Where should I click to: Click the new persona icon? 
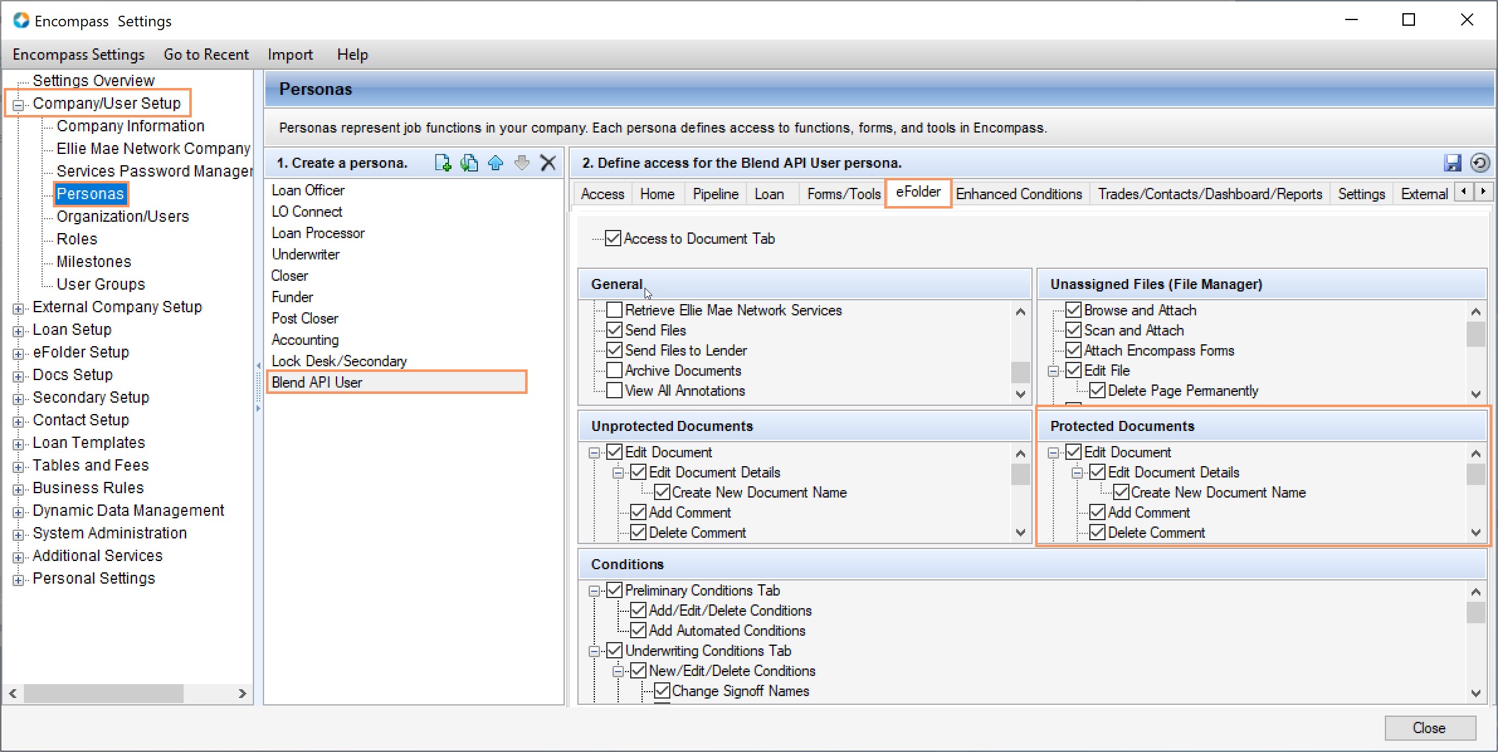(x=443, y=163)
